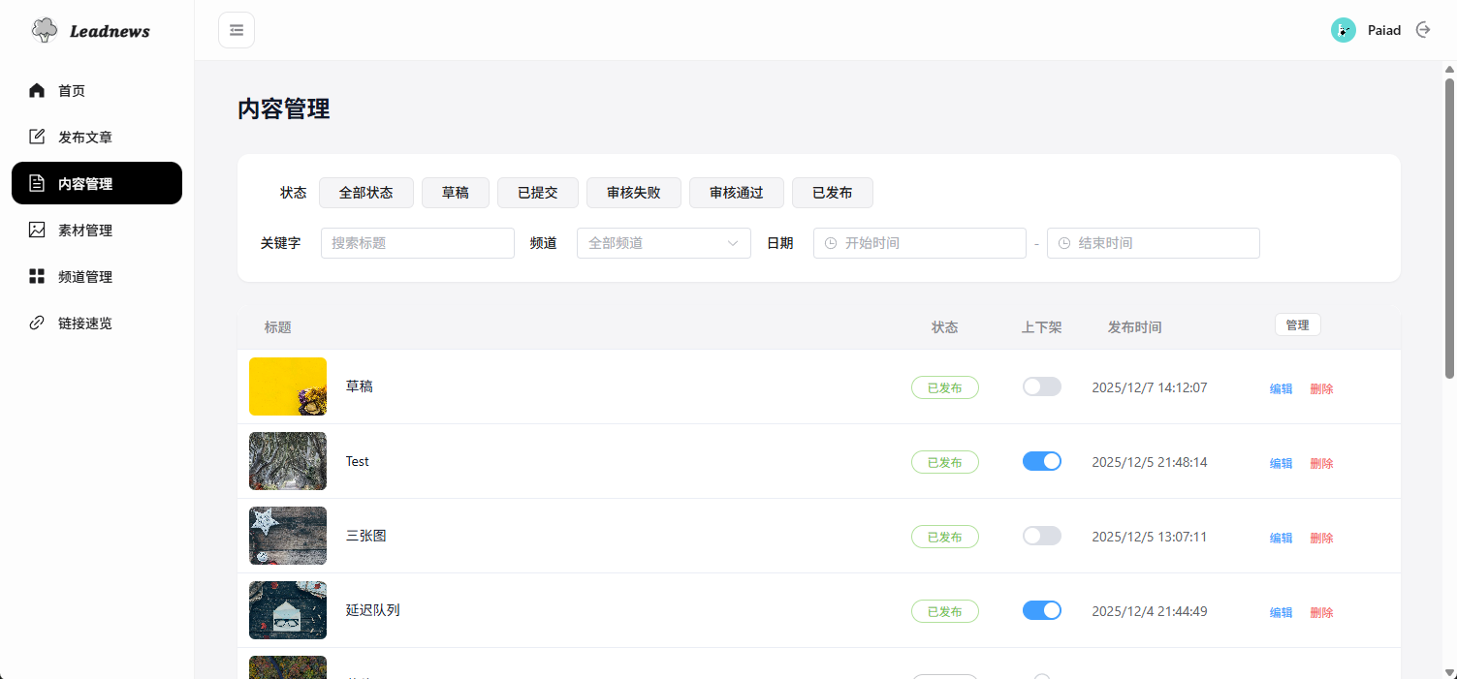Screen dimensions: 1457x679
Task: Click the thumbnail of 延迟队列 article
Action: [x=288, y=610]
